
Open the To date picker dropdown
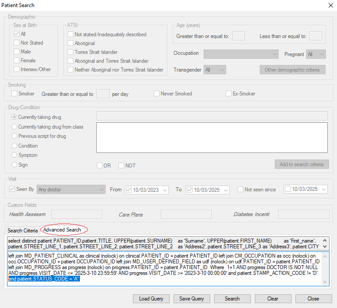[226, 190]
